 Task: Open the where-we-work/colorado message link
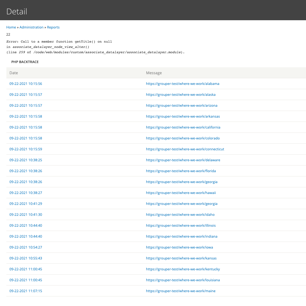[183, 138]
